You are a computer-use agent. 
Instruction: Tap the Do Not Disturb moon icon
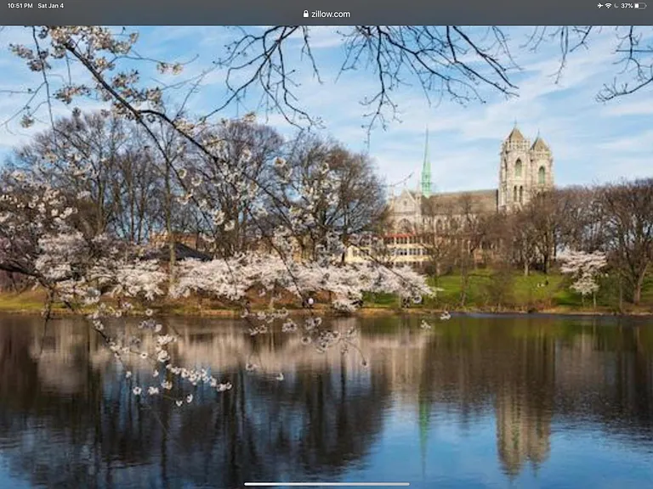616,6
